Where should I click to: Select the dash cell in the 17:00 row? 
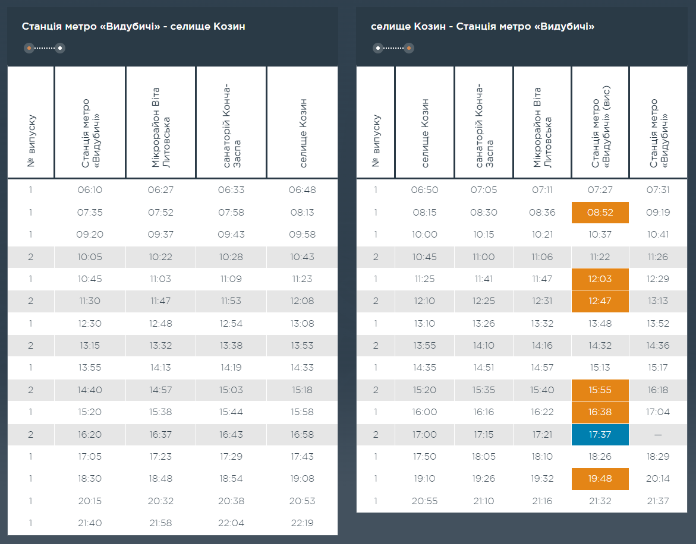[x=658, y=435]
